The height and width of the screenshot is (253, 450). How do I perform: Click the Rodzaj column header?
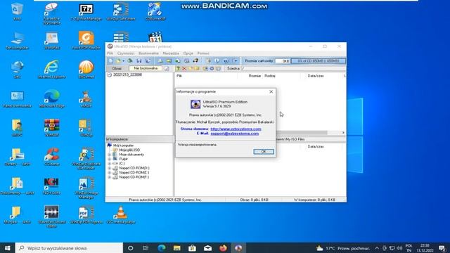[x=270, y=76]
